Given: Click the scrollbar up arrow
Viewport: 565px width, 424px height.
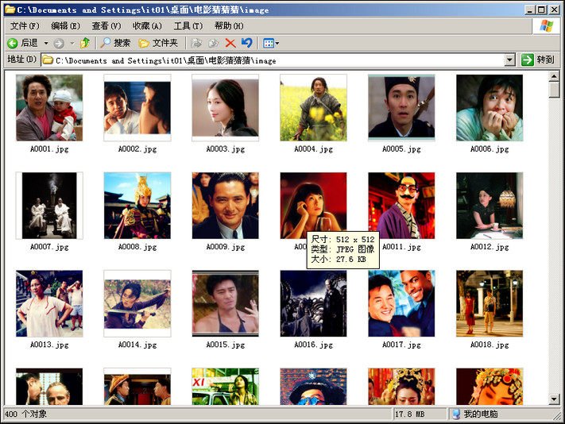Looking at the screenshot, I should pyautogui.click(x=554, y=76).
